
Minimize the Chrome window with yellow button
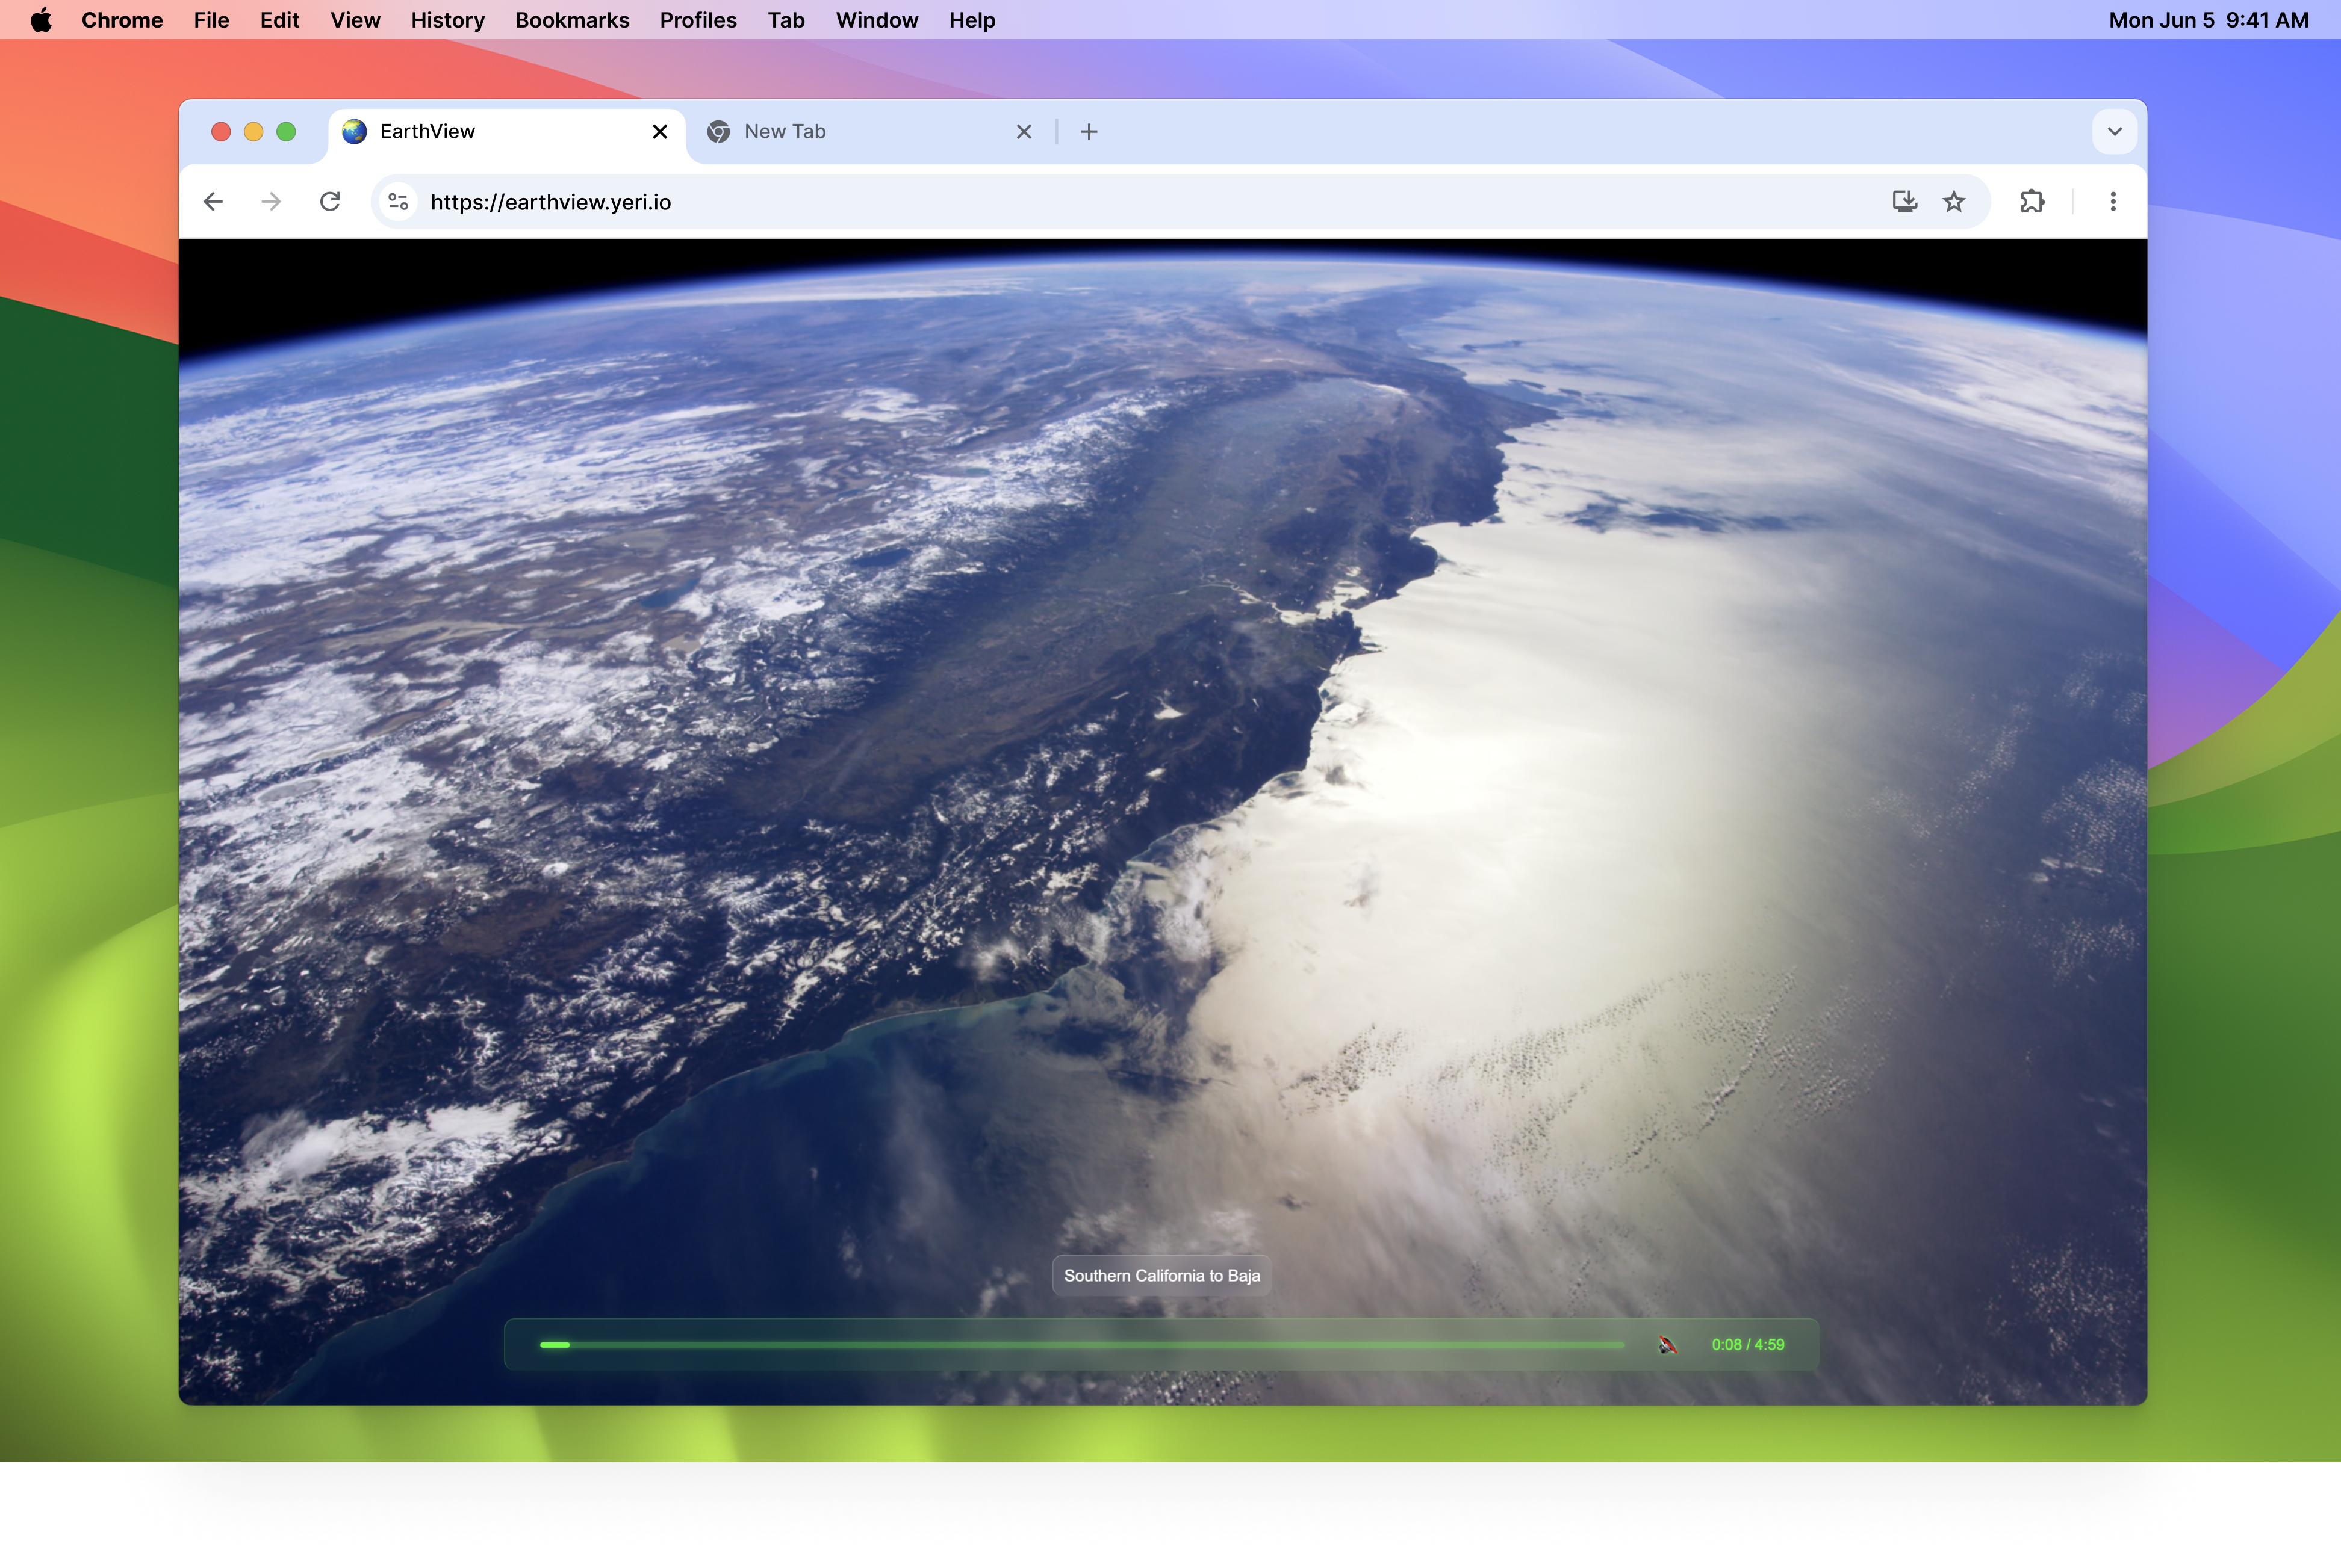pyautogui.click(x=254, y=132)
